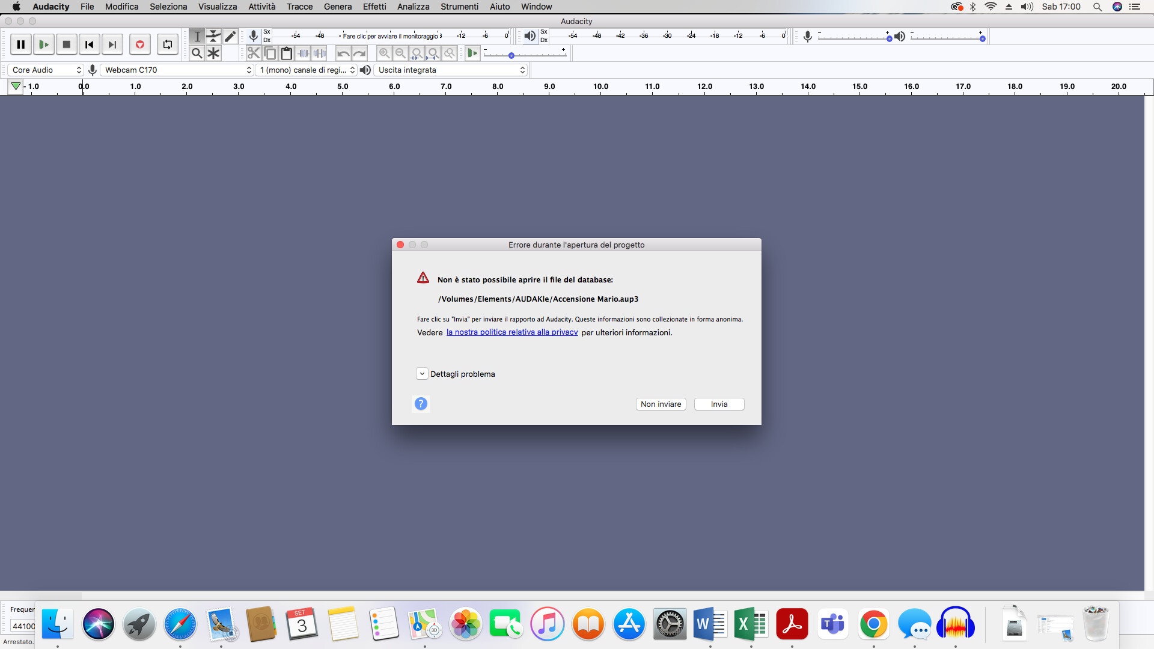This screenshot has height=649, width=1154.
Task: Open Spotlight search in menu bar
Action: coord(1097,7)
